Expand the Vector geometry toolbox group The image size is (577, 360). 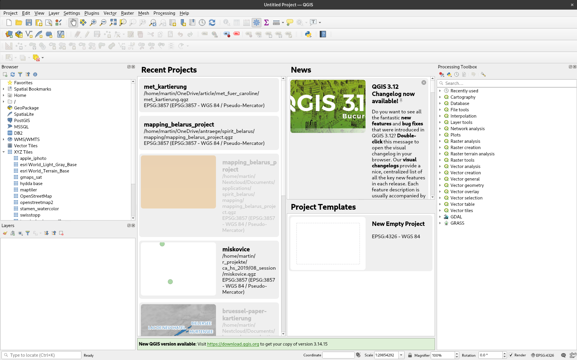[x=440, y=185]
